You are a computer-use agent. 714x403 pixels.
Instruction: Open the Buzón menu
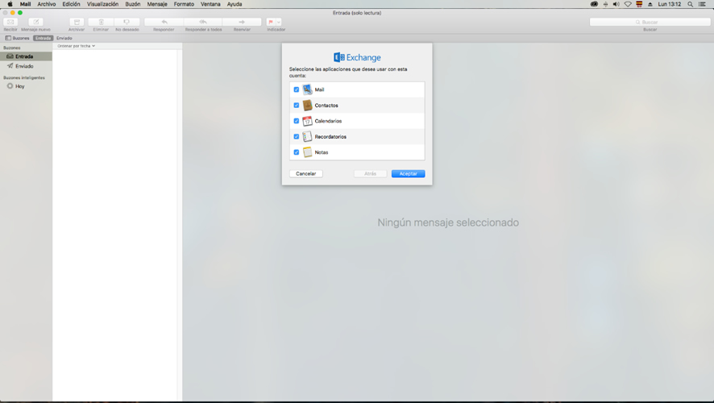[132, 4]
